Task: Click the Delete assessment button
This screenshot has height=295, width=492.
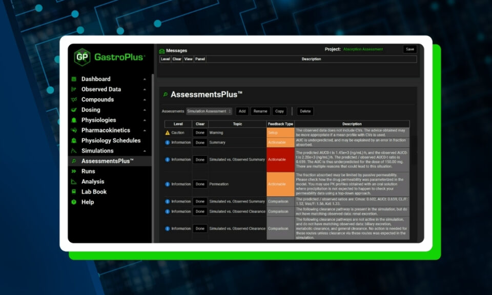Action: pyautogui.click(x=305, y=111)
